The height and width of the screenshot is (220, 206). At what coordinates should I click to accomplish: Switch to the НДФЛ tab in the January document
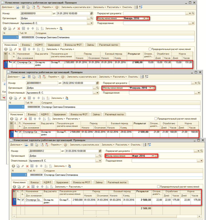tap(39, 45)
